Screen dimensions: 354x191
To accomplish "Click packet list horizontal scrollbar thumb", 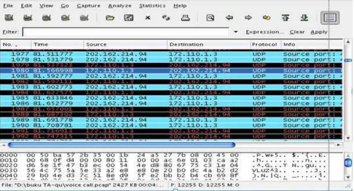I will click(x=121, y=145).
